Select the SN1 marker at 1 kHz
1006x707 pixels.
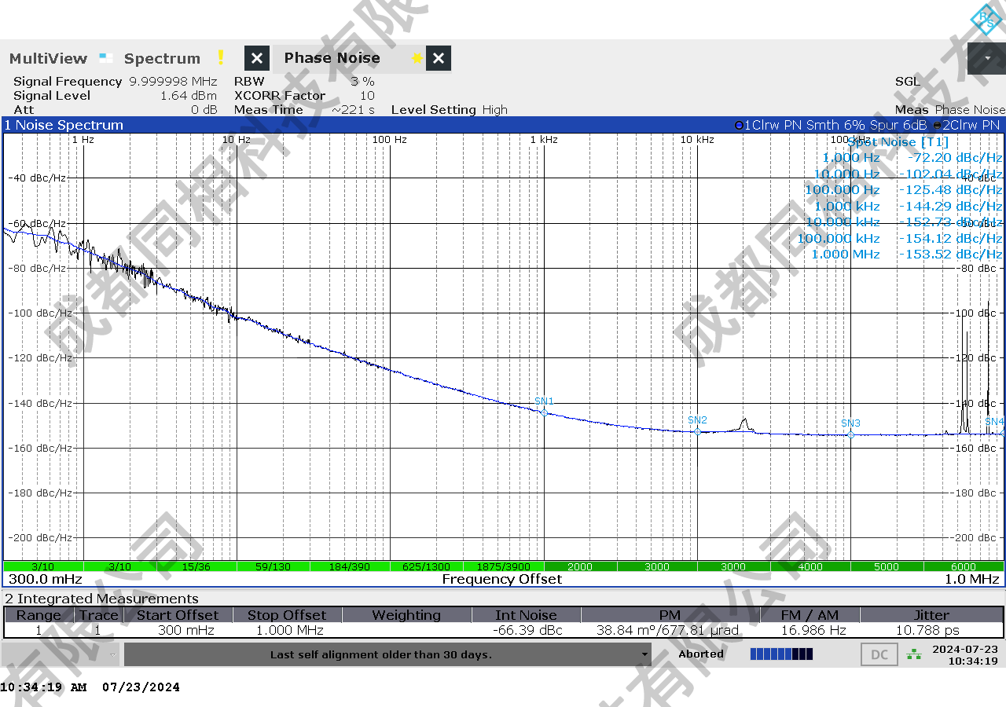(x=544, y=412)
